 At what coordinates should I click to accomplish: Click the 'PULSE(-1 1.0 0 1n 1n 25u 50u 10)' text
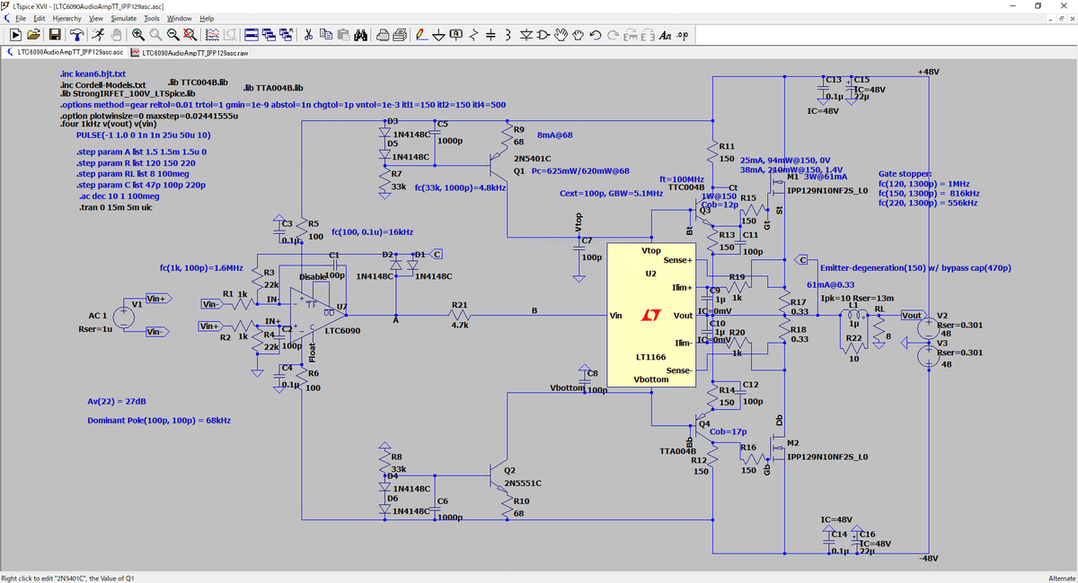[143, 135]
